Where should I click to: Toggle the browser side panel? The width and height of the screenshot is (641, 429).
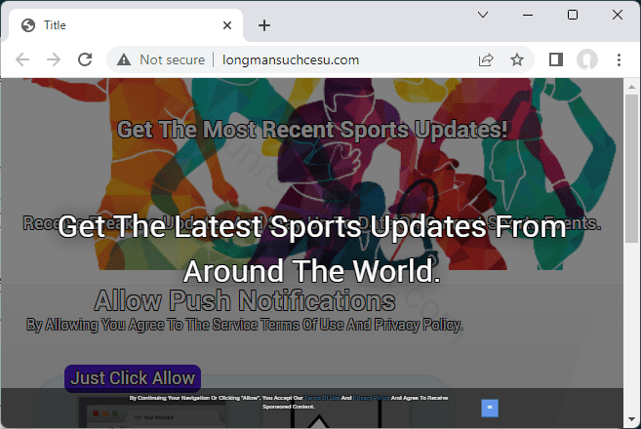[x=555, y=59]
